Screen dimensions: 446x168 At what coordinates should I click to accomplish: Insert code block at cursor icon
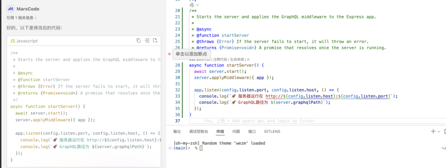[x=147, y=41]
